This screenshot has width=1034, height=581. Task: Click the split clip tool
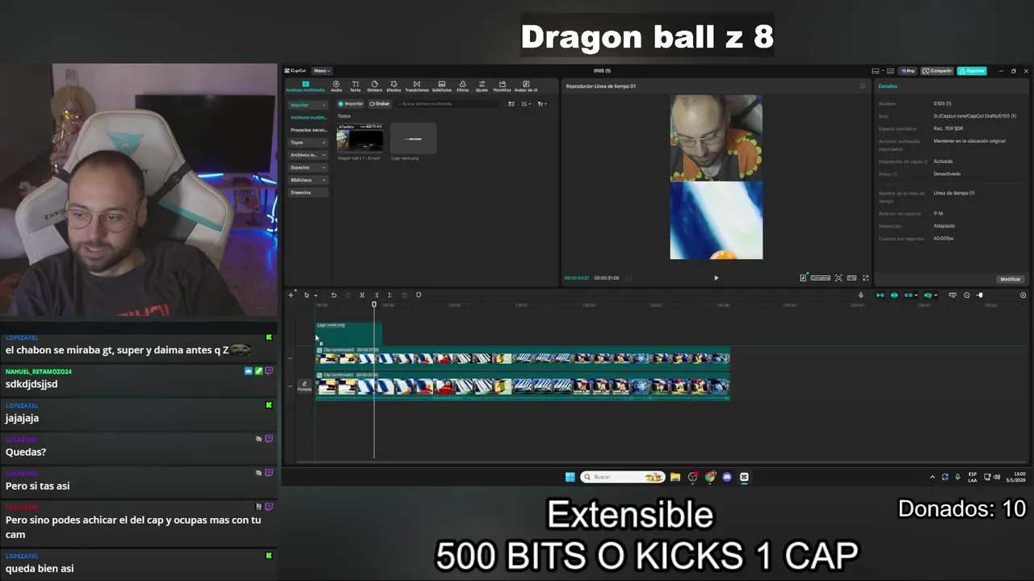(362, 295)
